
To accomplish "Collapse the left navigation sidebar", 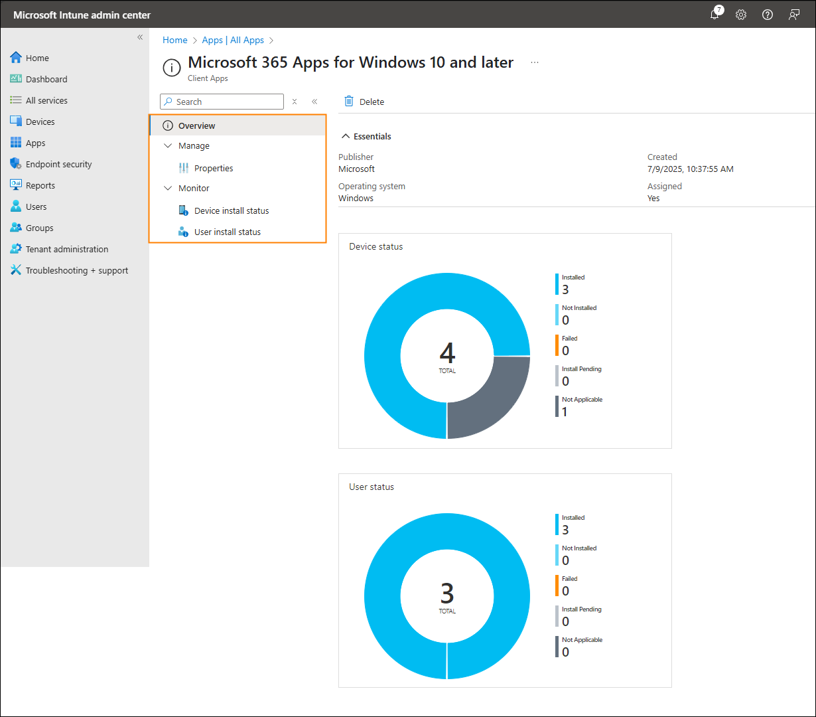I will point(140,37).
